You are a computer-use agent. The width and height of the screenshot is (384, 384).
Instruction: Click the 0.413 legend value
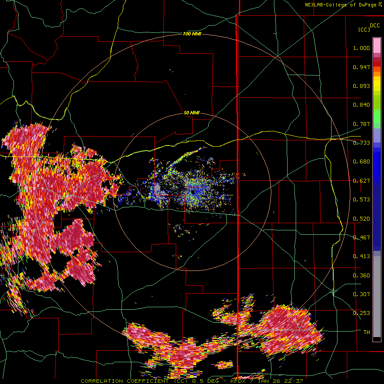(361, 256)
